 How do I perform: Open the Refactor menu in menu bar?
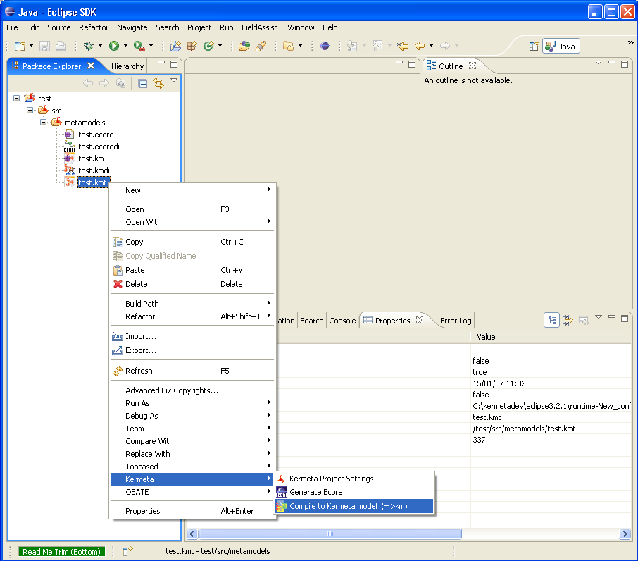click(94, 27)
